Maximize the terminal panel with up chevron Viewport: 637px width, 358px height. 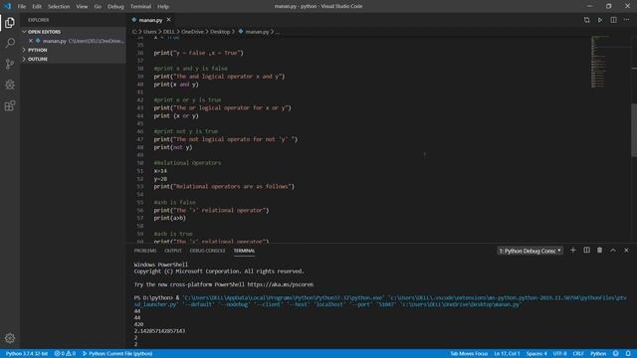click(613, 251)
